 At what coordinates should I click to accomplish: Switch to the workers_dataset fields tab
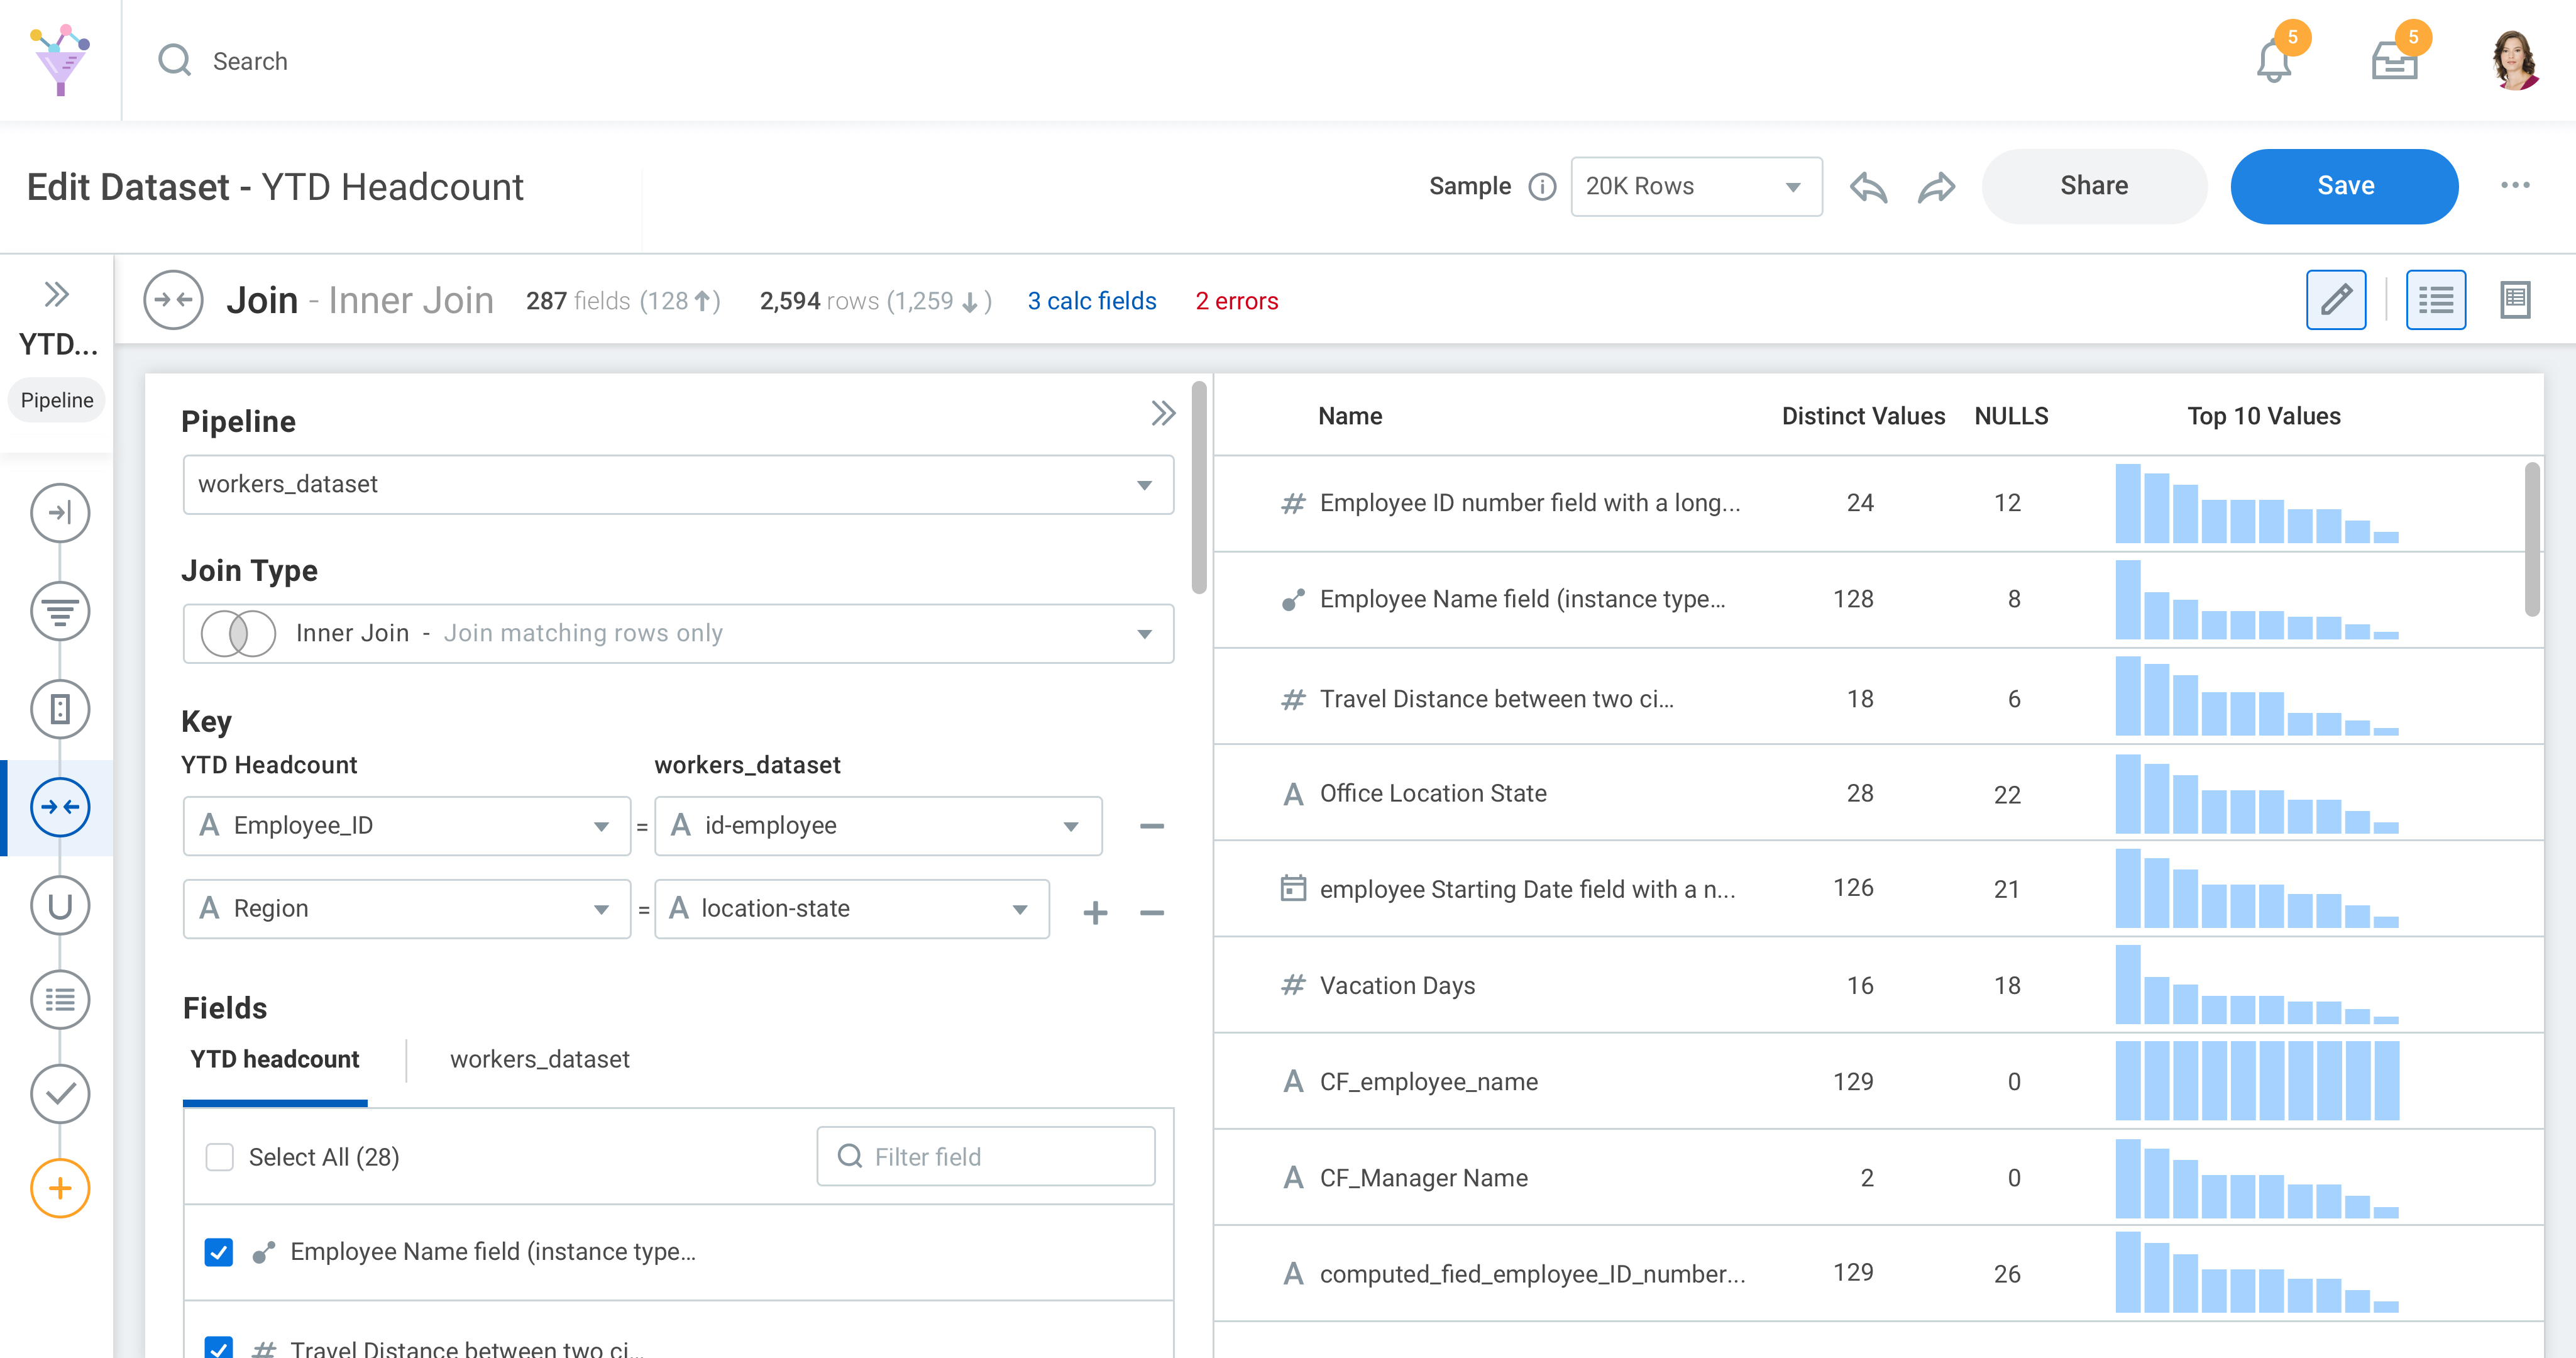coord(539,1059)
